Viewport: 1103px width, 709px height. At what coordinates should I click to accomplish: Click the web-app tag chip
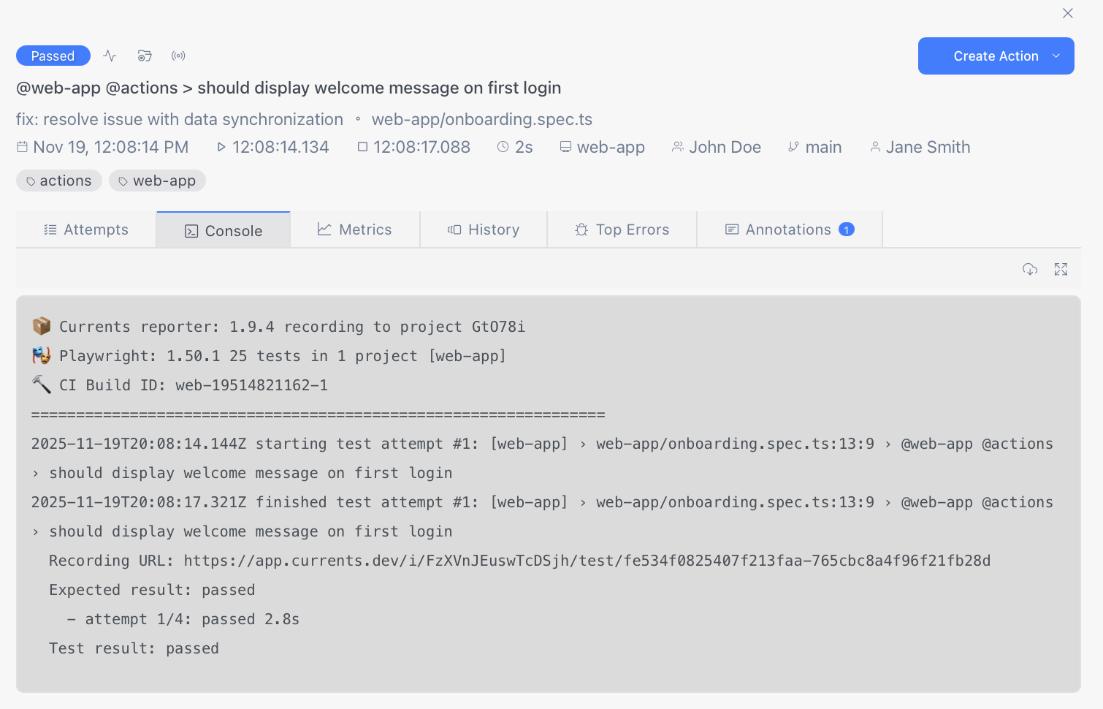(x=157, y=181)
